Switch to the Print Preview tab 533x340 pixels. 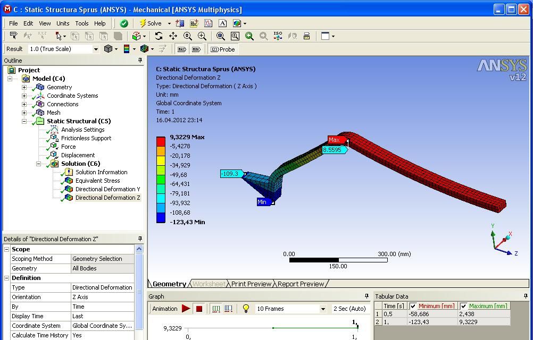tap(251, 284)
